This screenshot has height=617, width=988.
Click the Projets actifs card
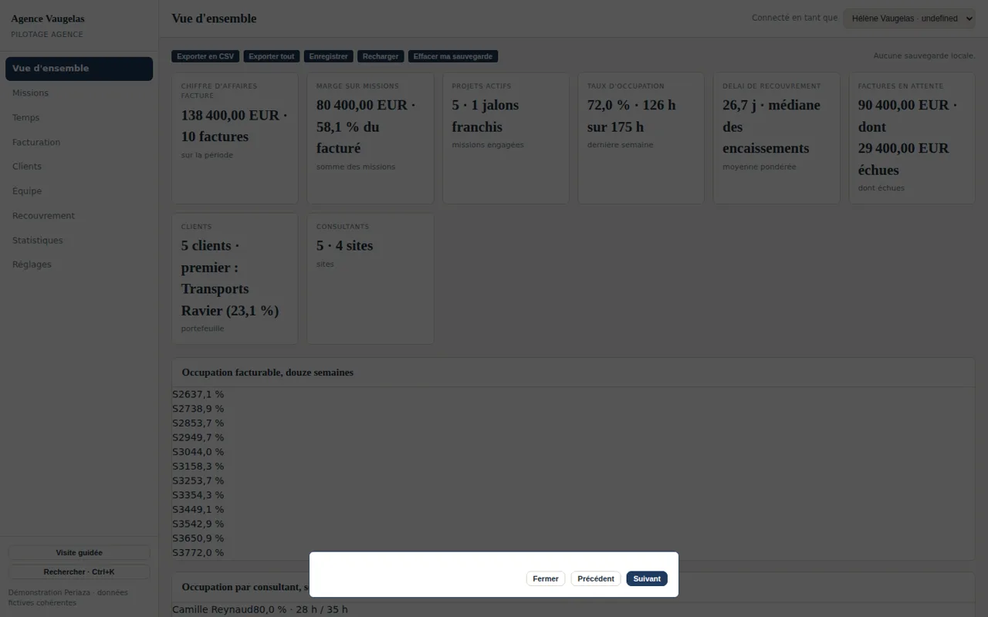point(506,138)
